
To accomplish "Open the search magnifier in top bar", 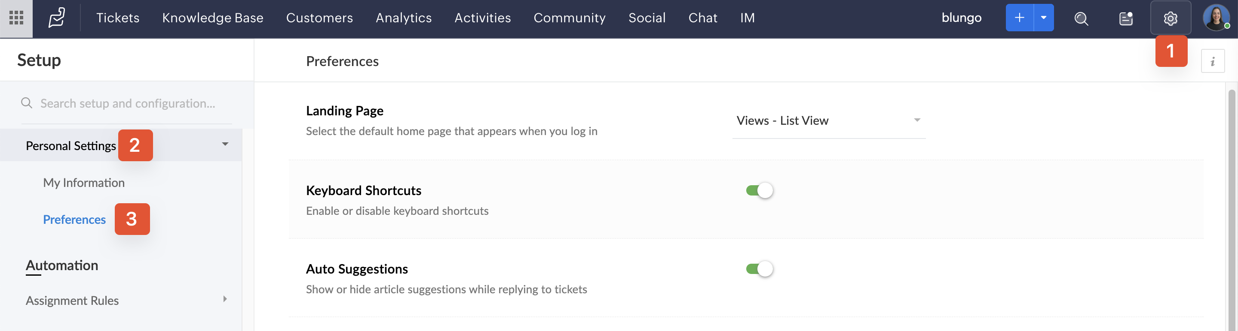I will [x=1081, y=18].
